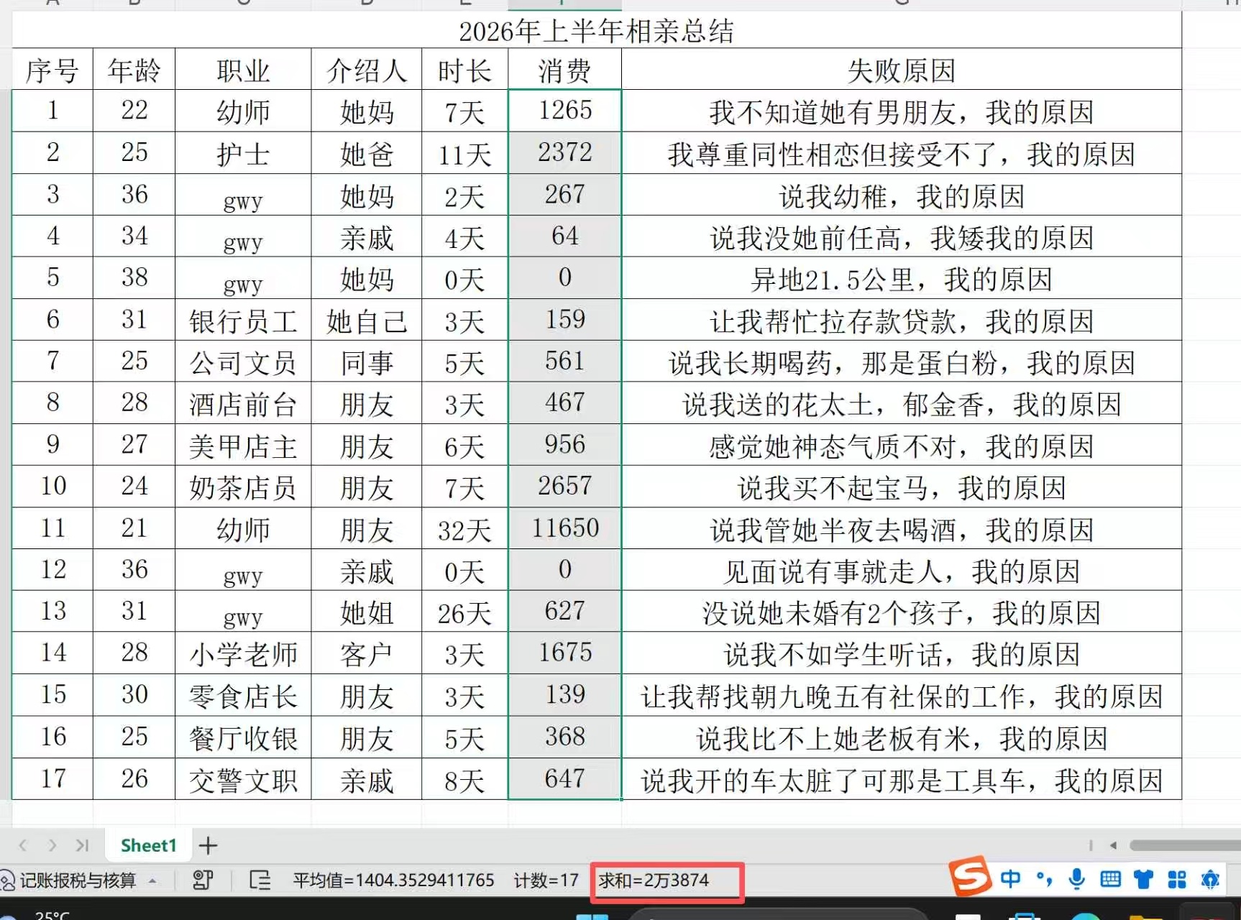Select the 年龄 header cell
1241x920 pixels.
point(134,70)
